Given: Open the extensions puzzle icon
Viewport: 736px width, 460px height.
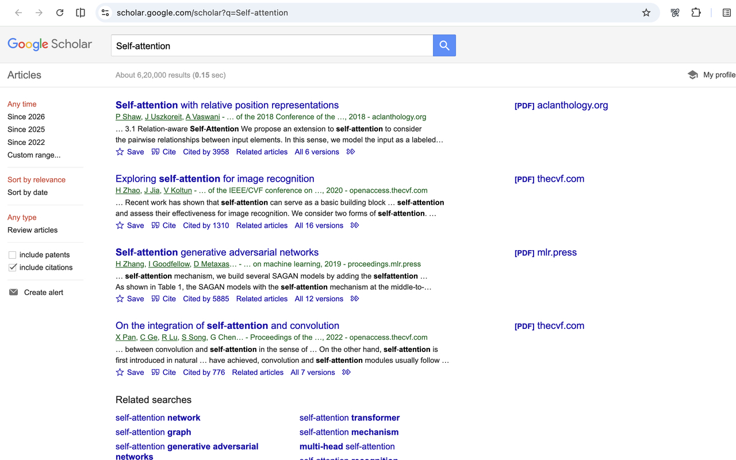Looking at the screenshot, I should point(696,13).
